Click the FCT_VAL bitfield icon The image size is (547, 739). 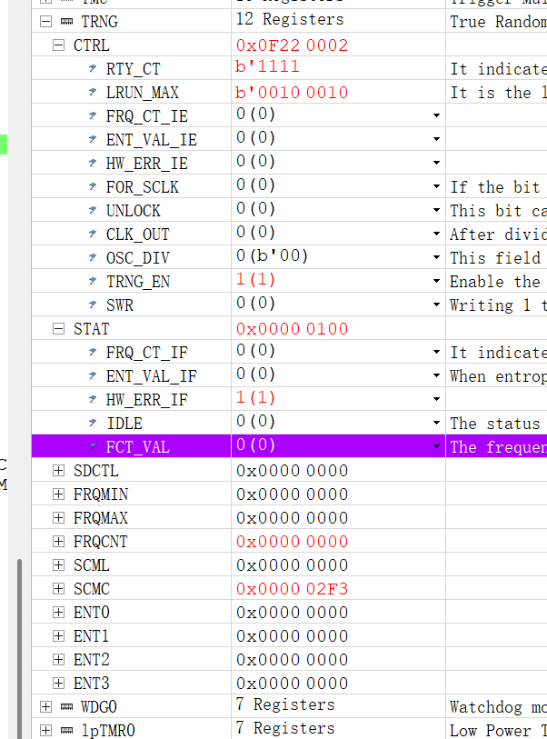tap(93, 446)
